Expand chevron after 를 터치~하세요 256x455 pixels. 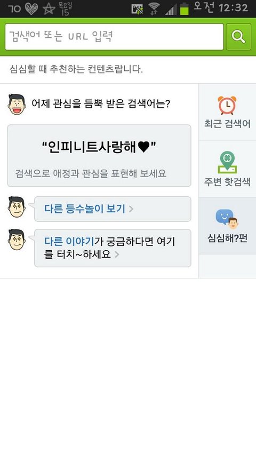(x=117, y=254)
